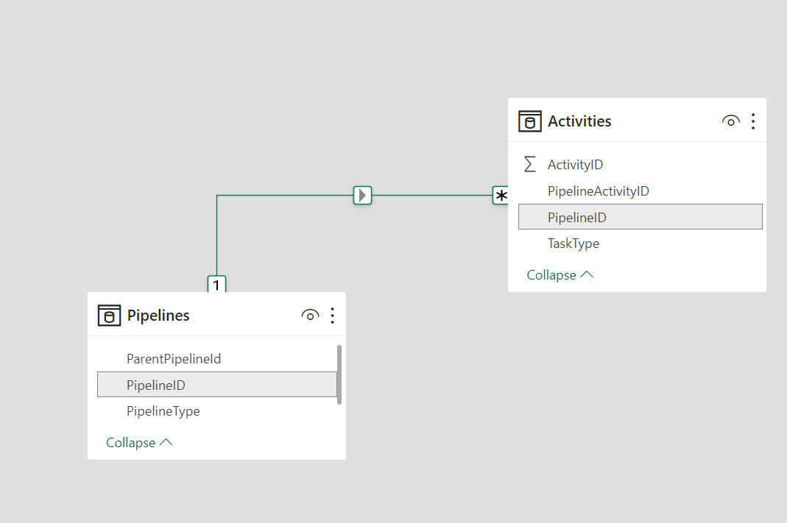787x523 pixels.
Task: Select the TaskType field
Action: pos(640,243)
